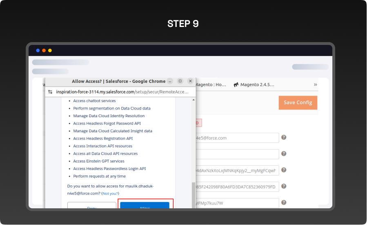
Task: Click help icon beside the field ending '979FD'
Action: [x=284, y=186]
